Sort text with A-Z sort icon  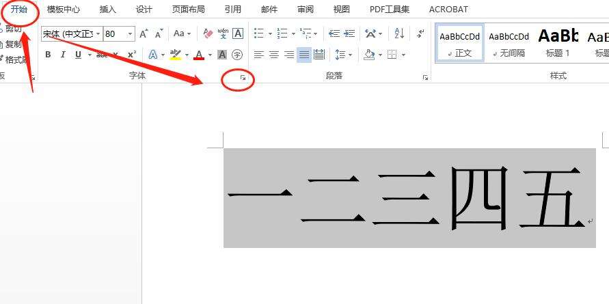(399, 33)
